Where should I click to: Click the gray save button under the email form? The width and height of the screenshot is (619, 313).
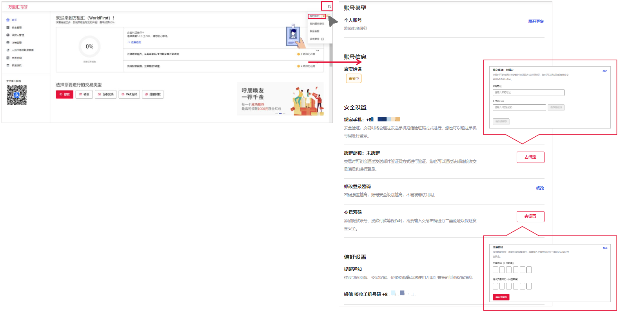(x=501, y=121)
